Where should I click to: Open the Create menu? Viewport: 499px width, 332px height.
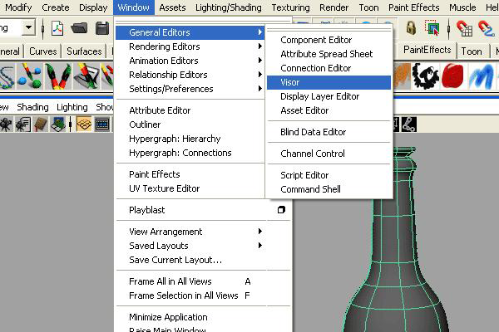[56, 7]
